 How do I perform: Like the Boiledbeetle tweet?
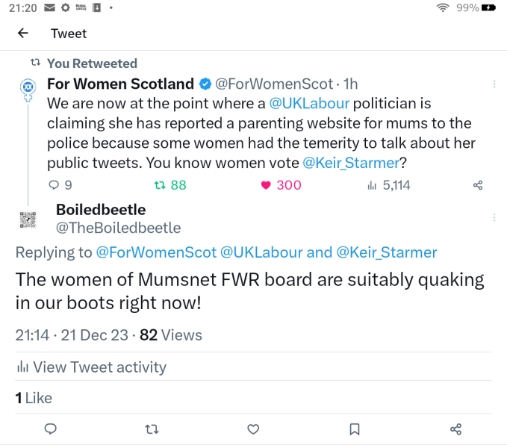pyautogui.click(x=253, y=429)
